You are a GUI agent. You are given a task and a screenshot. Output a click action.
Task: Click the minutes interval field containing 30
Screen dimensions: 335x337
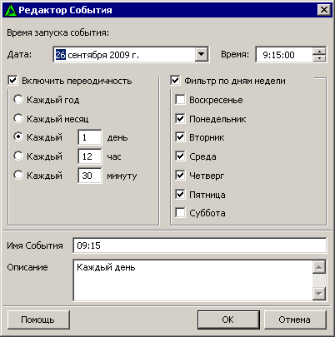(90, 176)
